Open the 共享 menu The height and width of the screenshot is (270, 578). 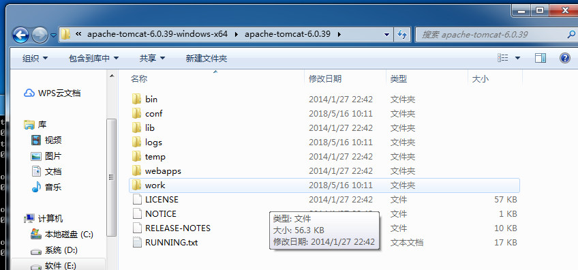click(x=152, y=58)
